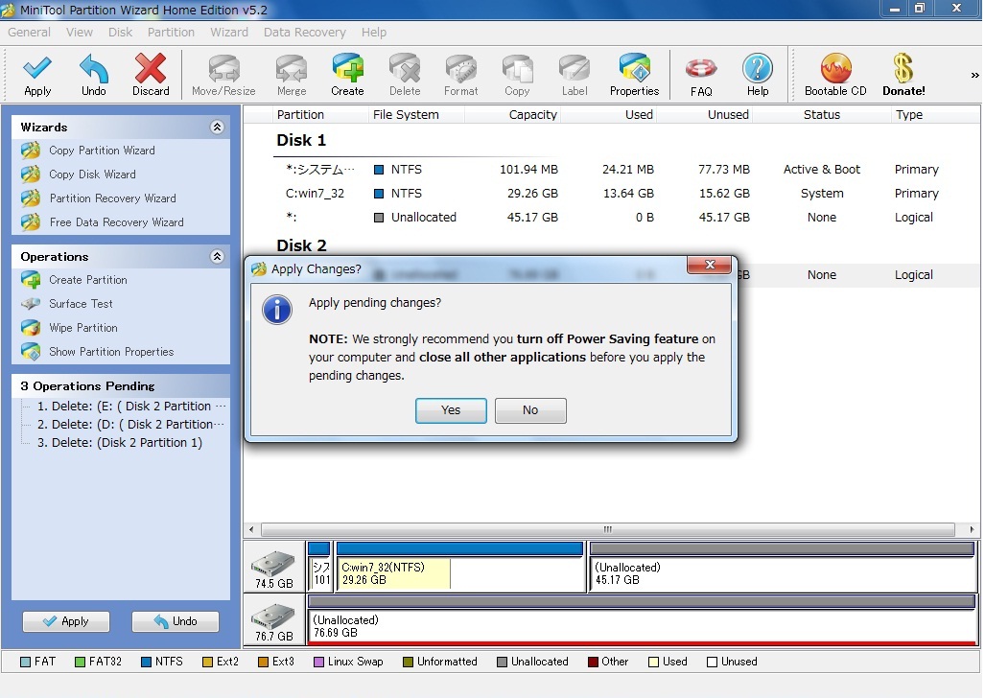Screen dimensions: 985x698
Task: Select pending operation 2 Delete D:
Action: (x=130, y=425)
